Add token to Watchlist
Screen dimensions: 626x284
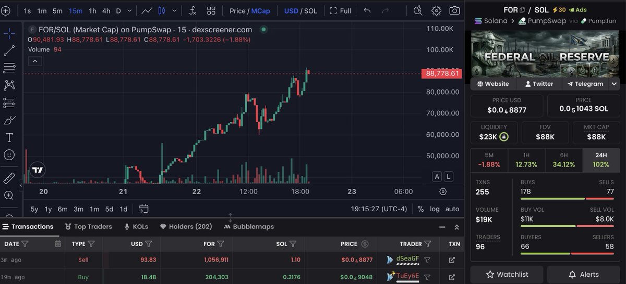(x=507, y=274)
